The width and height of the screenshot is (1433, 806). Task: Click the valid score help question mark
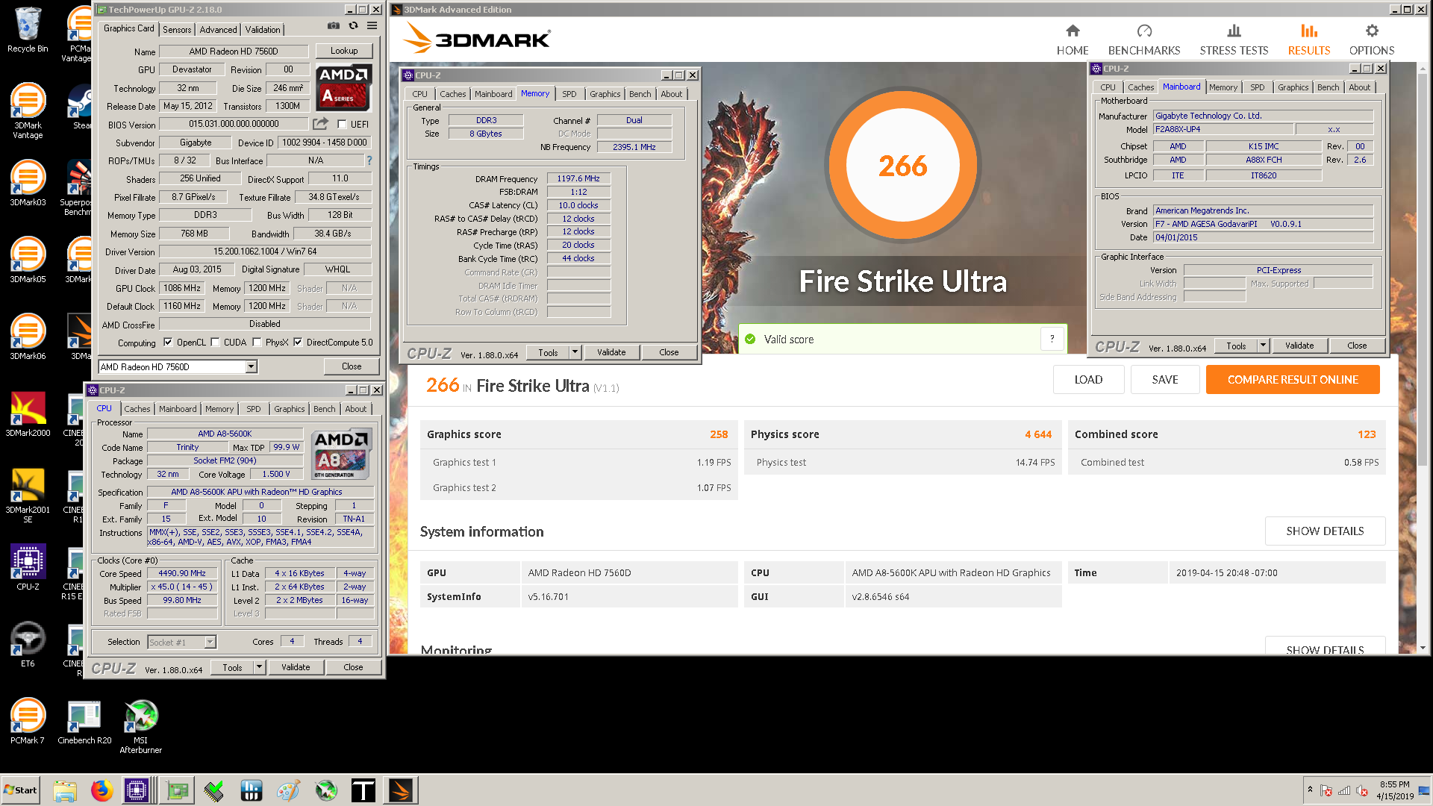[1052, 339]
